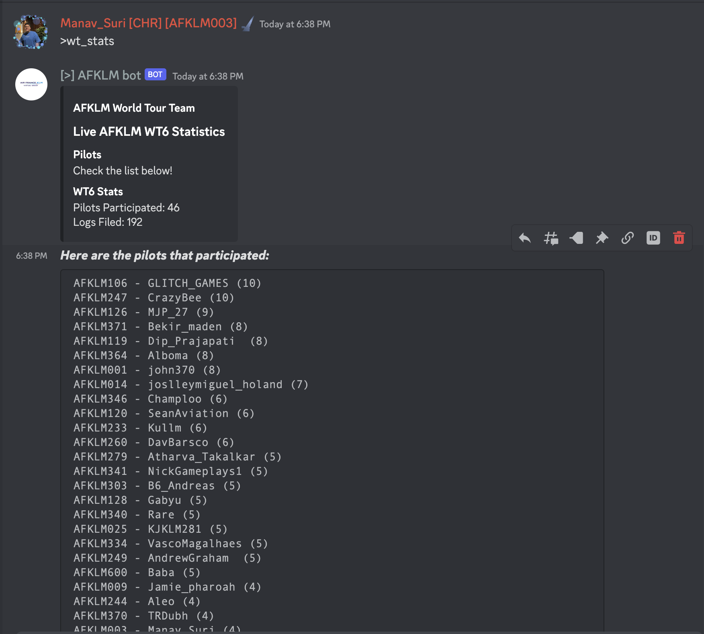The height and width of the screenshot is (634, 704).
Task: Click the AFKLM279 - Atharva_Takalkar (5) row
Action: click(178, 457)
